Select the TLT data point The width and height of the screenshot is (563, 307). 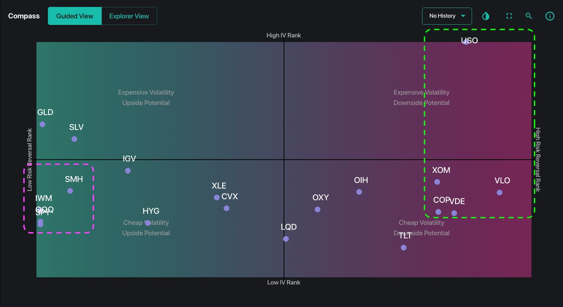tap(404, 247)
